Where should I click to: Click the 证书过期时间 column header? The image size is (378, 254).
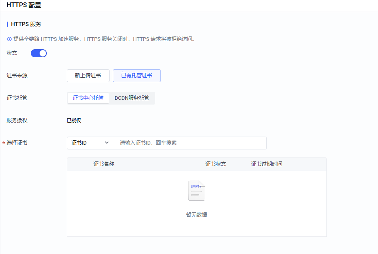[x=266, y=164]
